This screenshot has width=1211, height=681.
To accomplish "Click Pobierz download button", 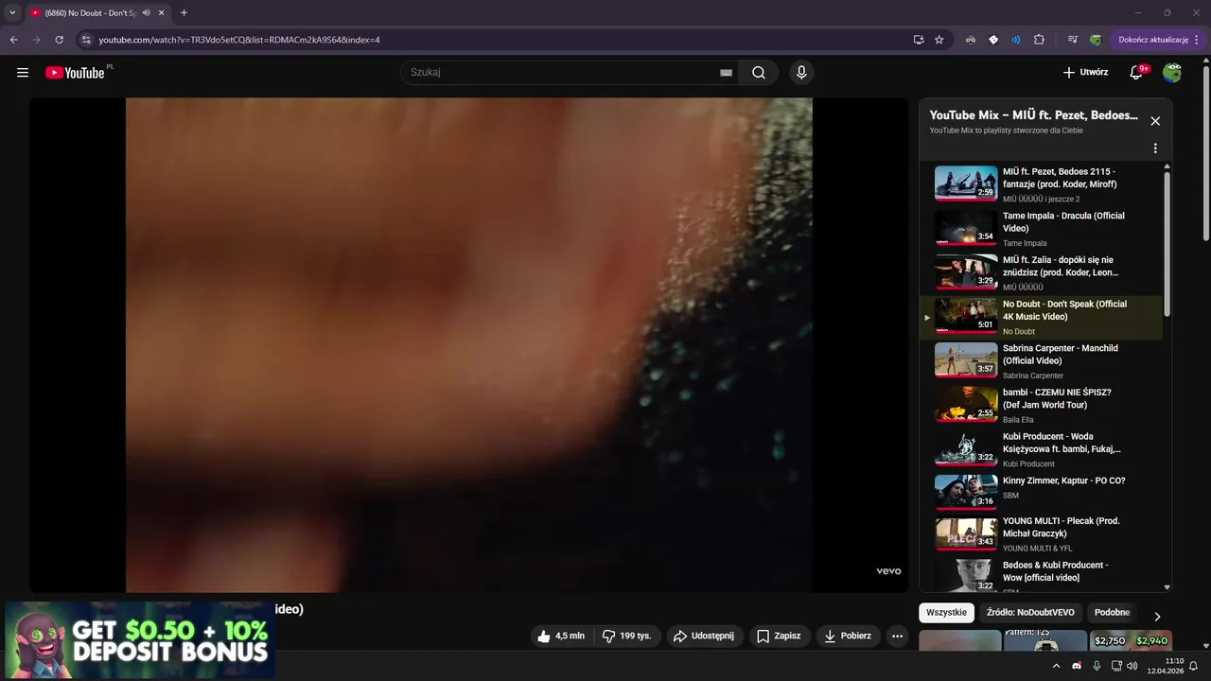I will [848, 637].
